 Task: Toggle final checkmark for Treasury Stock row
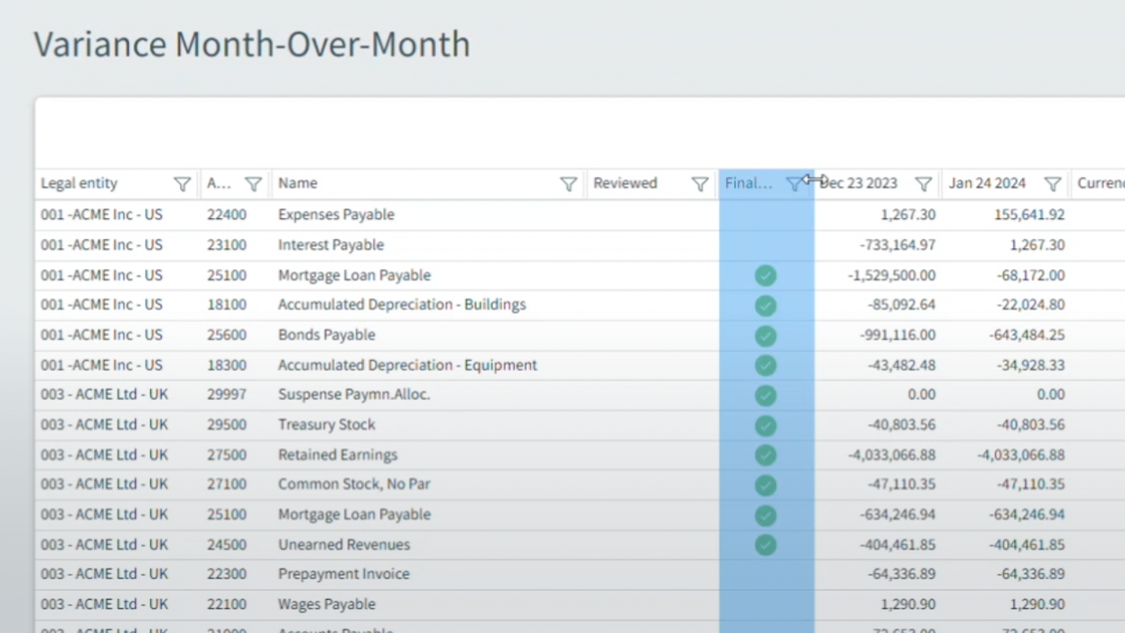pos(766,425)
